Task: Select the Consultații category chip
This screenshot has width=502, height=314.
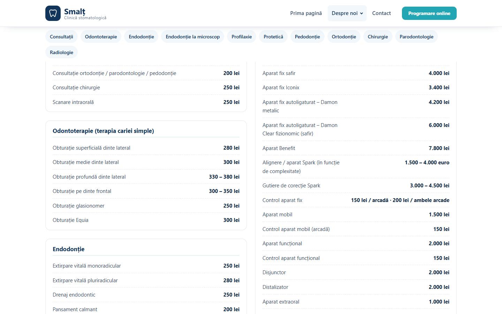Action: coord(61,37)
